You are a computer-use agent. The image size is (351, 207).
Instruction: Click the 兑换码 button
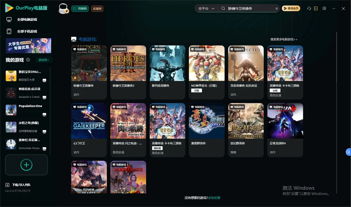pyautogui.click(x=80, y=9)
